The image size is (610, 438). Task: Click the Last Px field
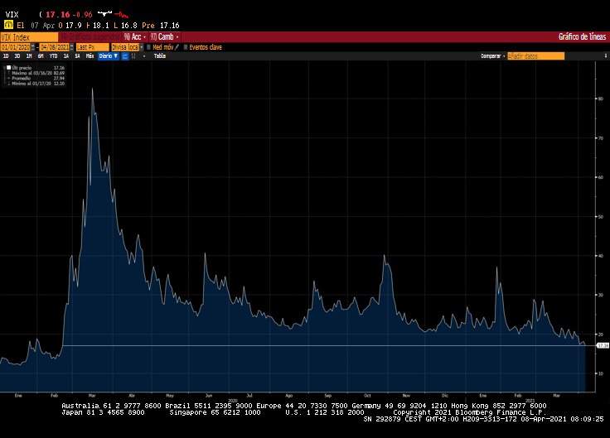point(93,47)
